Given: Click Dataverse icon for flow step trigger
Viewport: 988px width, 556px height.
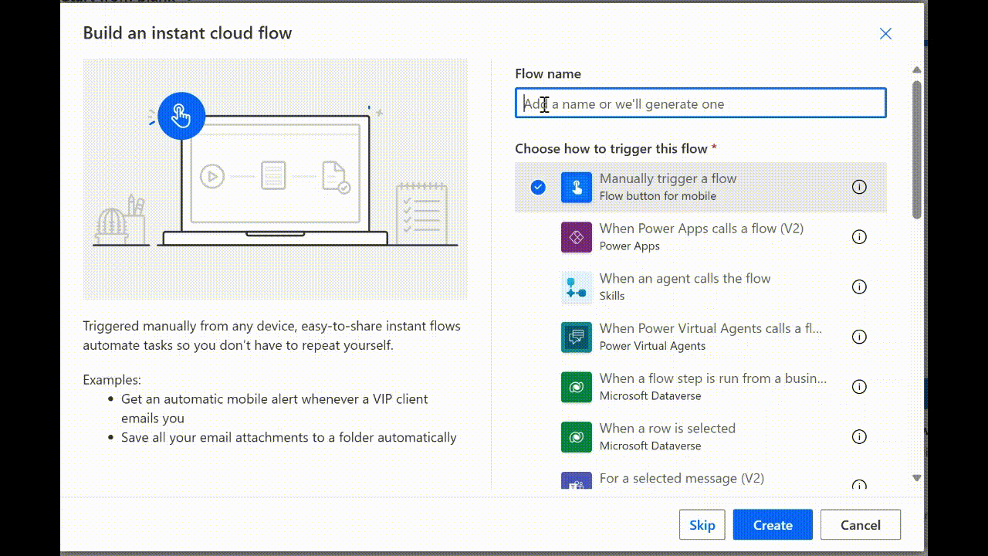Looking at the screenshot, I should pyautogui.click(x=577, y=388).
